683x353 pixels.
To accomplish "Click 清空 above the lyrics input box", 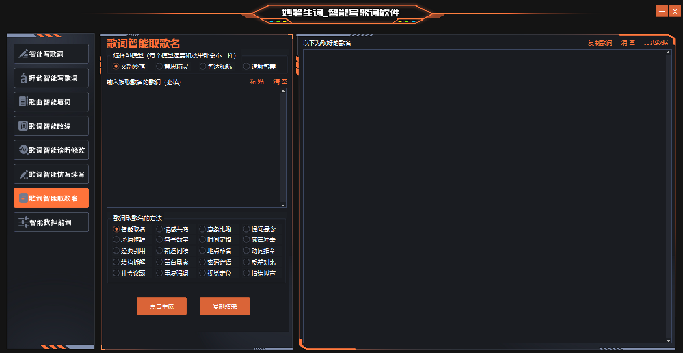I will click(280, 81).
